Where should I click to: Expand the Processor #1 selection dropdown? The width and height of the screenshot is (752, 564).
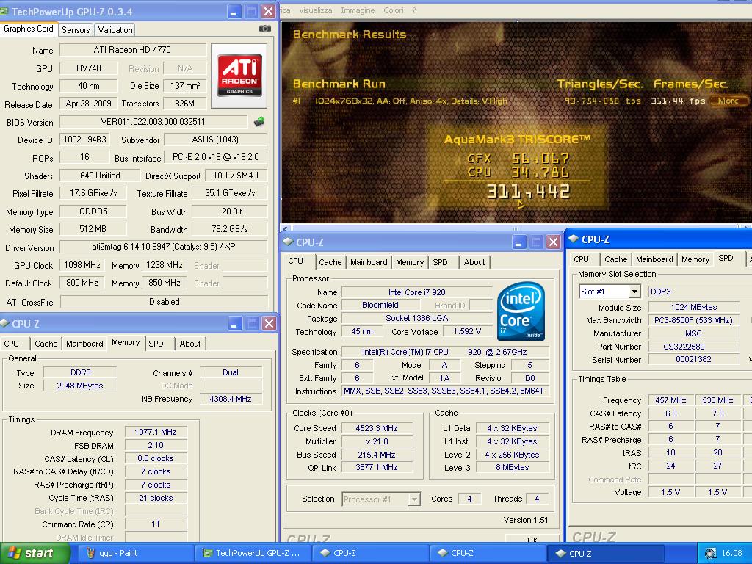pyautogui.click(x=414, y=499)
